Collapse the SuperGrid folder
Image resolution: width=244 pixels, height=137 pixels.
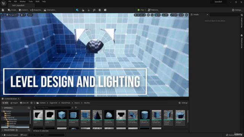(x=3, y=118)
